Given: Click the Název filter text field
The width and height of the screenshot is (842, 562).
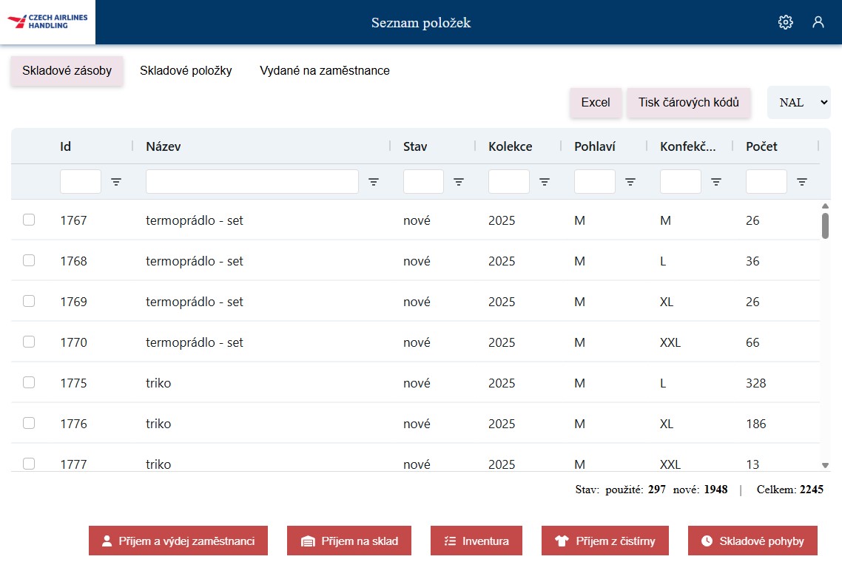Looking at the screenshot, I should (252, 182).
